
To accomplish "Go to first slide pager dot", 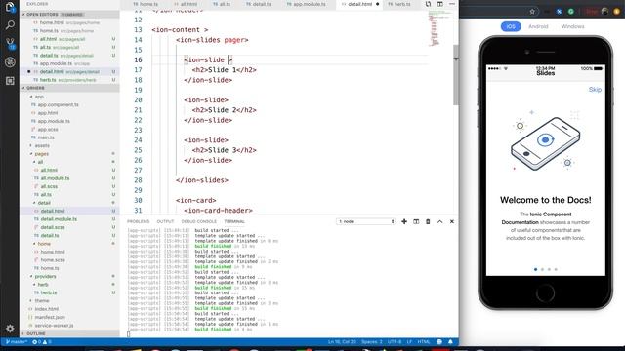I will [535, 269].
